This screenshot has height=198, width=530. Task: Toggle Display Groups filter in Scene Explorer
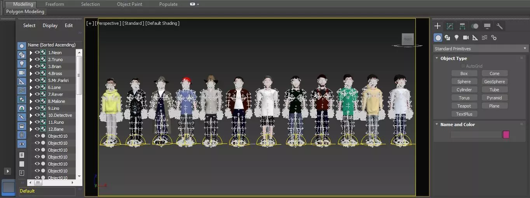point(22,99)
